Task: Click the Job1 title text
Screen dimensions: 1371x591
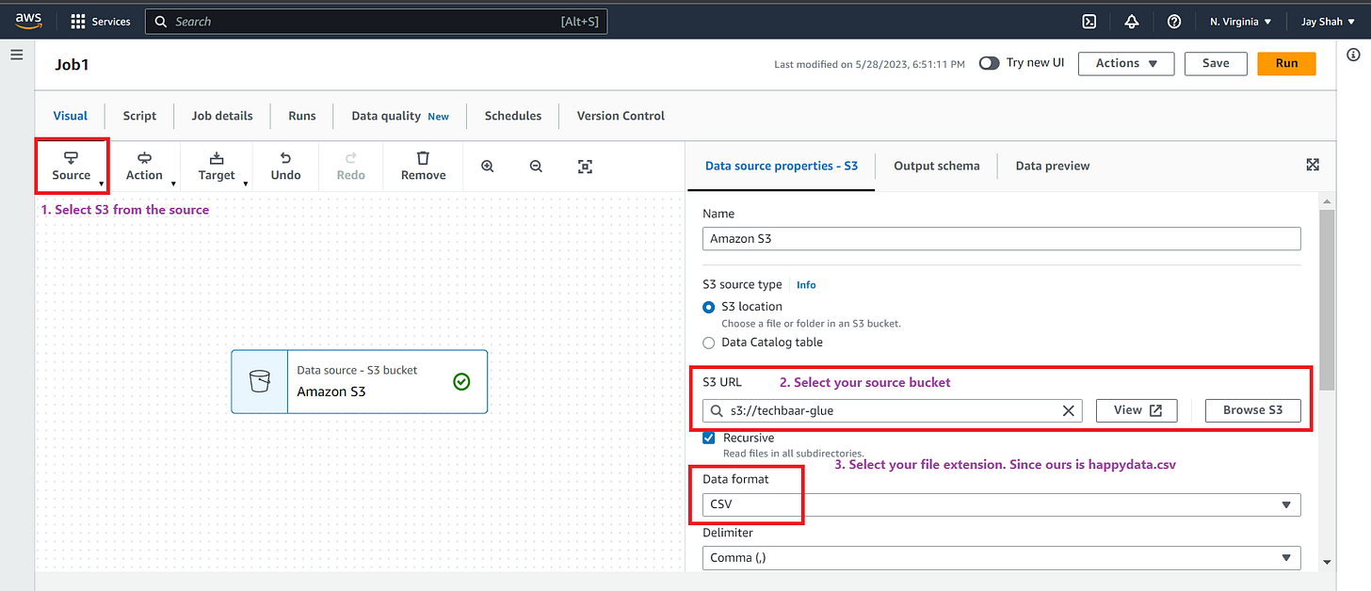Action: 72,65
